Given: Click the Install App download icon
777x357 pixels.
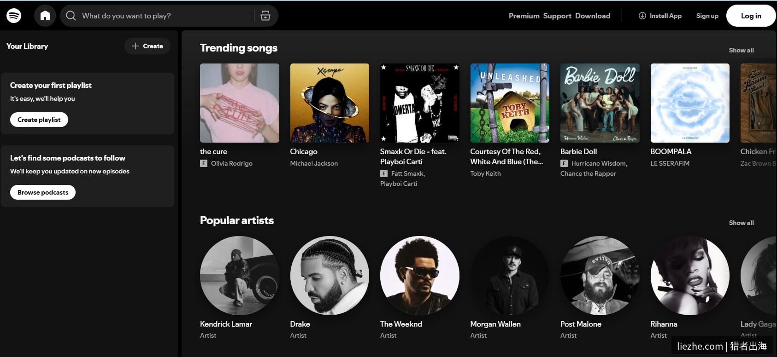Looking at the screenshot, I should [x=642, y=16].
